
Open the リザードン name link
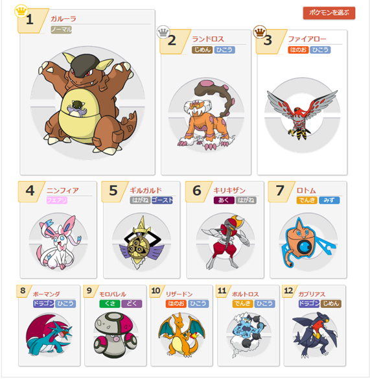click(x=179, y=294)
